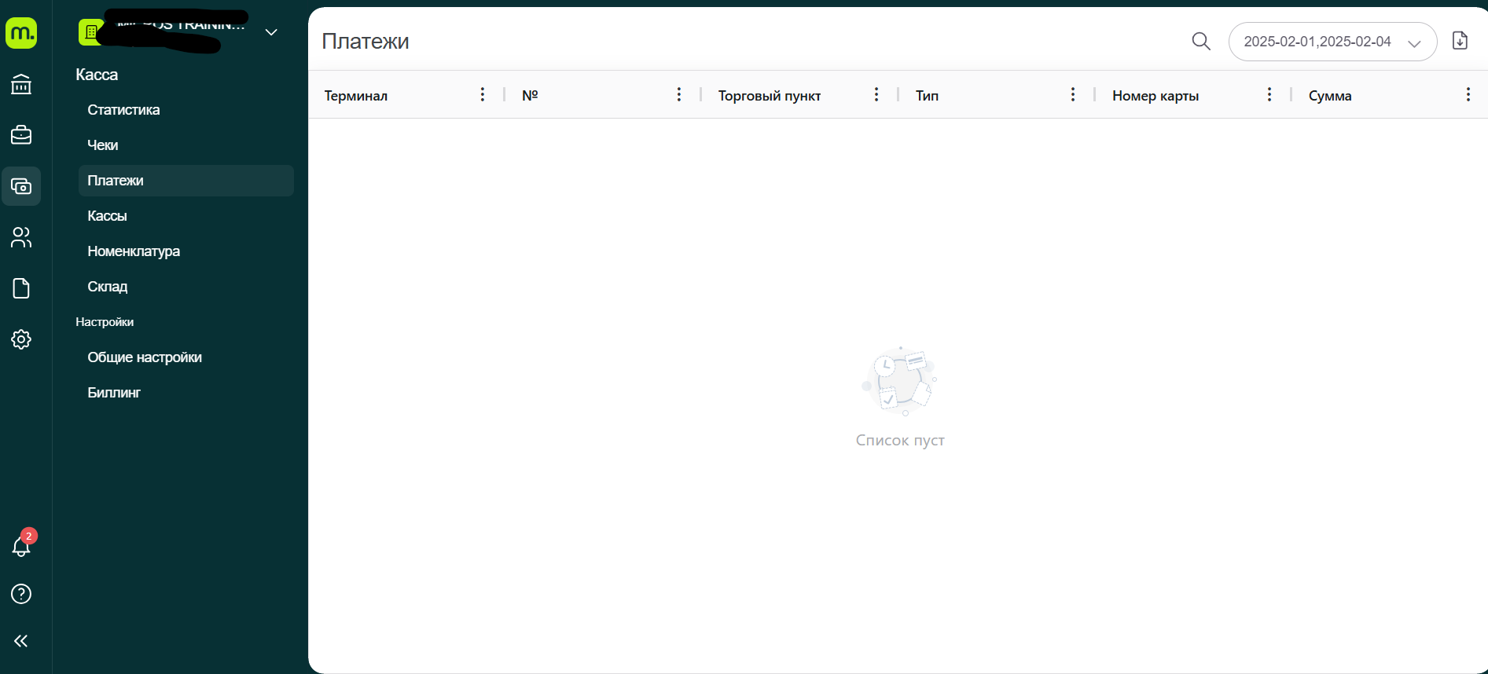
Task: Click the help question mark icon
Action: tap(21, 594)
